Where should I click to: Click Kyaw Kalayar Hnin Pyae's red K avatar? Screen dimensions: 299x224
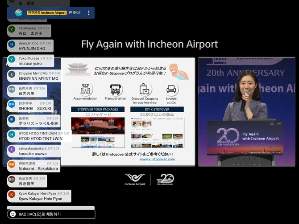pyautogui.click(x=12, y=195)
